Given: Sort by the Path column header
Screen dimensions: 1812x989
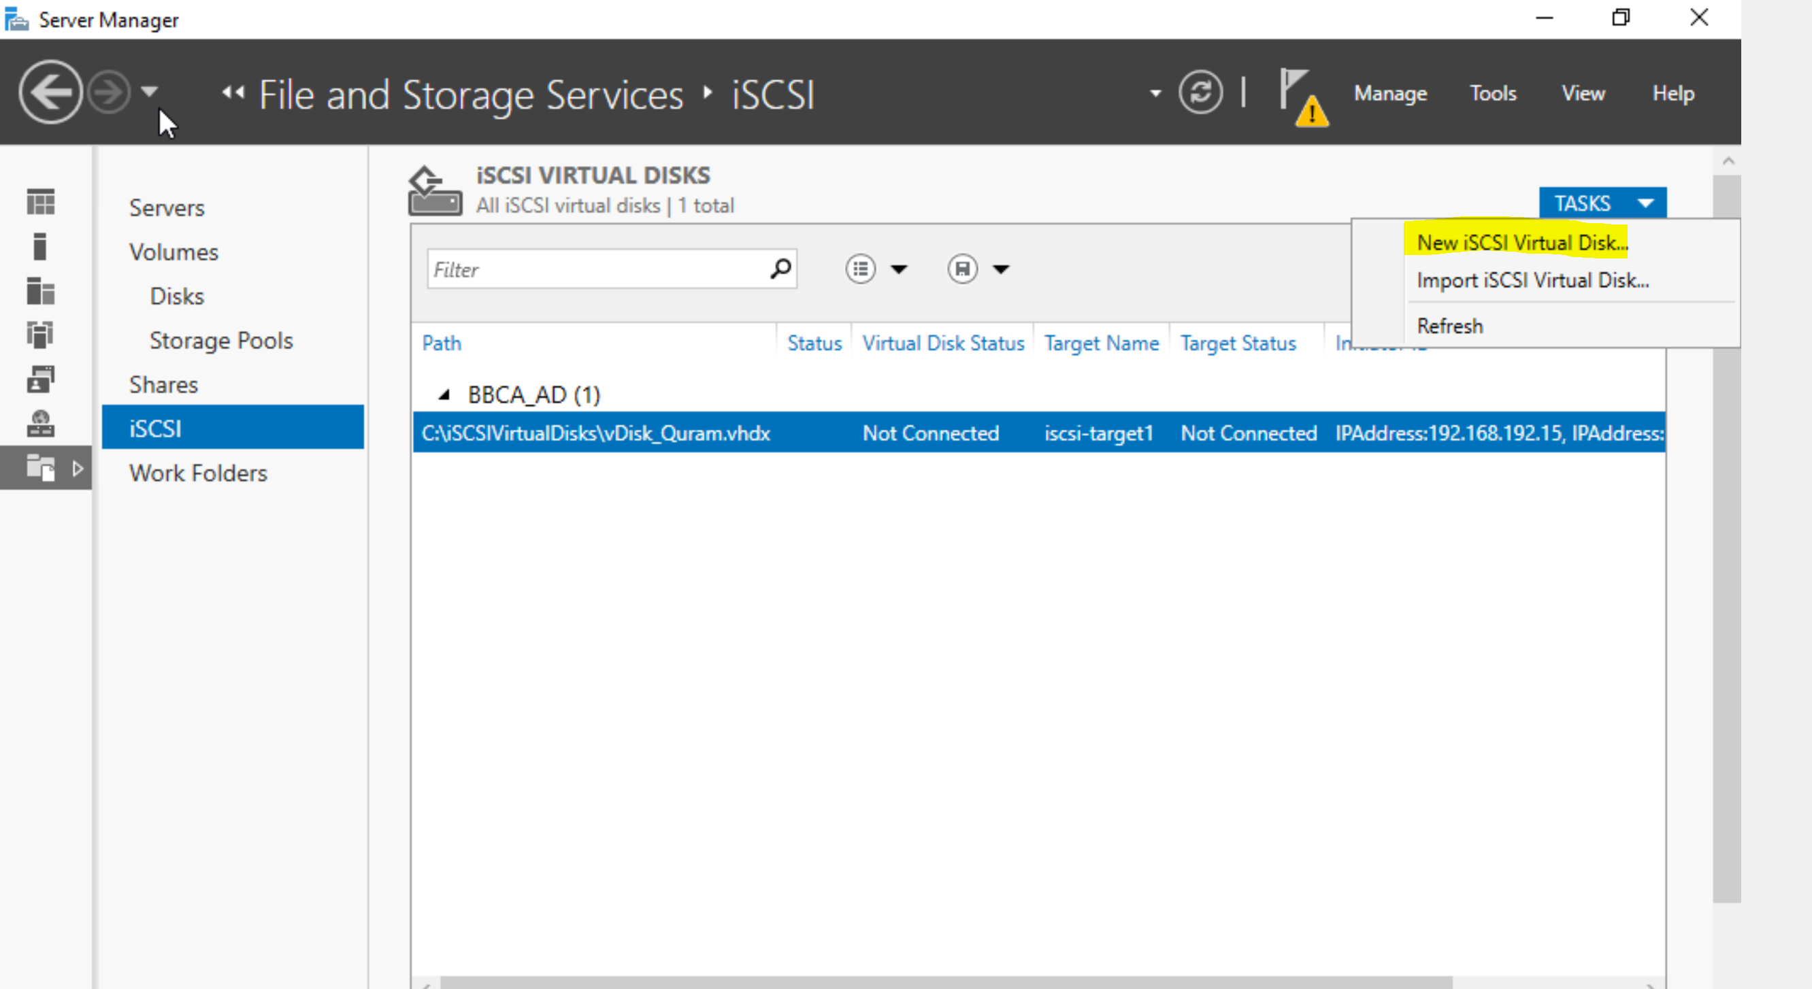Looking at the screenshot, I should point(442,343).
